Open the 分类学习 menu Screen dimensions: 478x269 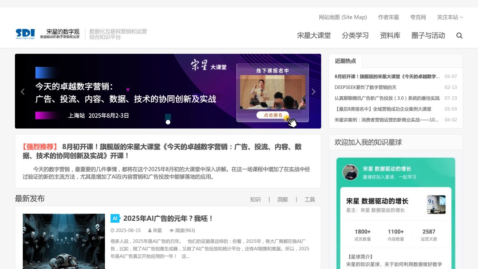click(355, 35)
